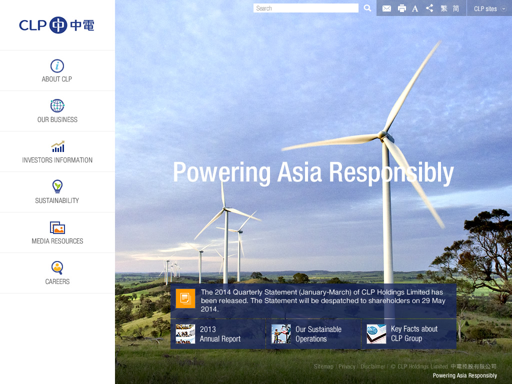
Task: Click into the Search text field
Action: coord(306,8)
